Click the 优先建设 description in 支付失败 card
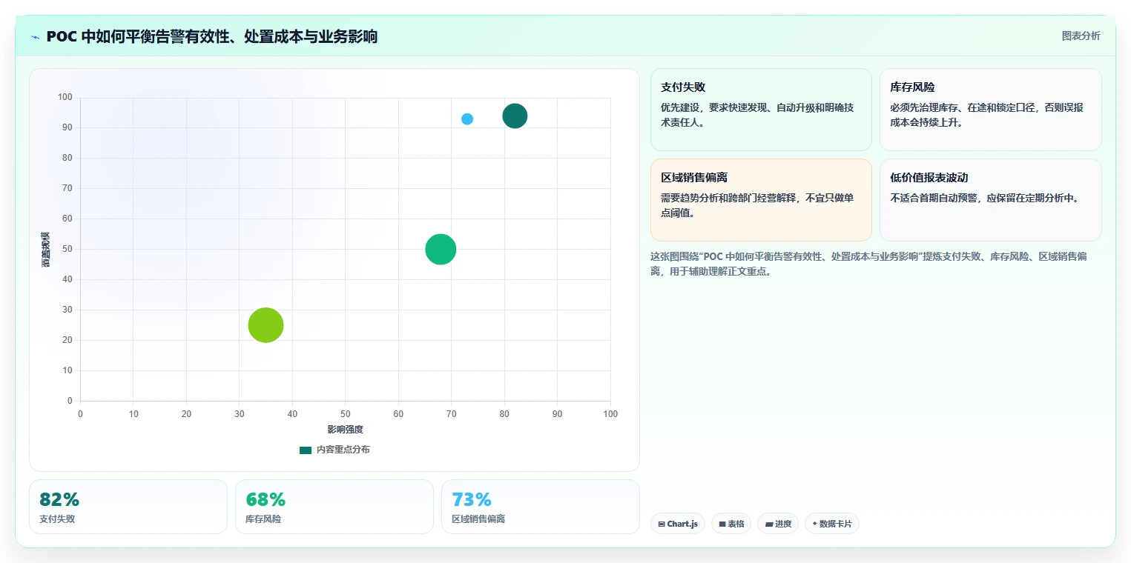The width and height of the screenshot is (1131, 563). point(757,115)
